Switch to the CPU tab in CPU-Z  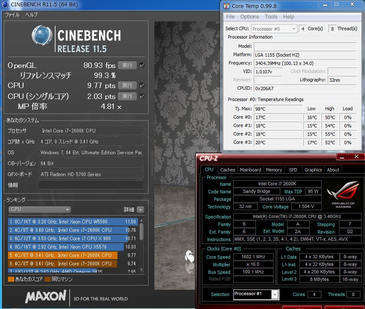[x=209, y=170]
